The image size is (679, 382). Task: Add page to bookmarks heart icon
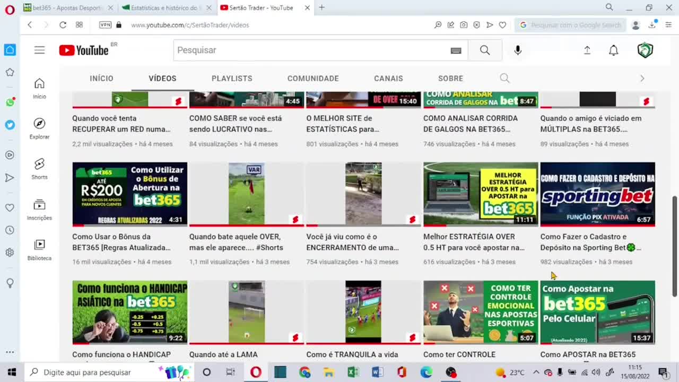click(502, 25)
